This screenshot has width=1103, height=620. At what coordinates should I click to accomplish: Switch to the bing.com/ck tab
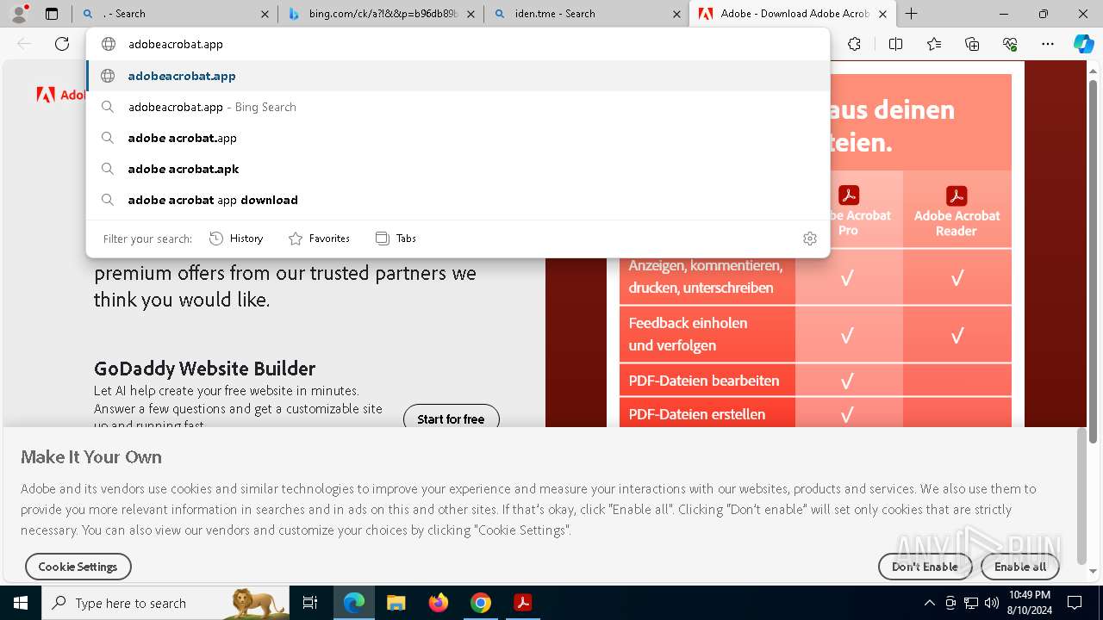tap(379, 14)
